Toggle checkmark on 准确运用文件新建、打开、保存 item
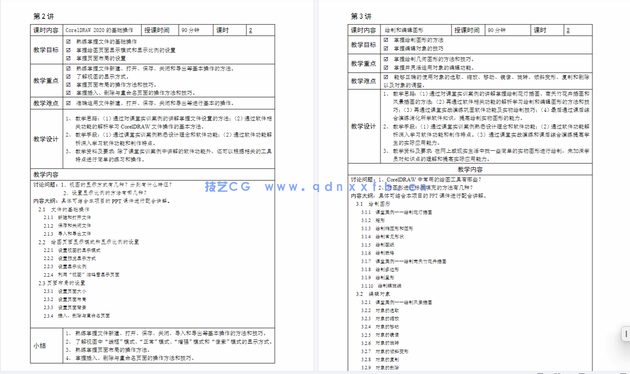 (68, 103)
